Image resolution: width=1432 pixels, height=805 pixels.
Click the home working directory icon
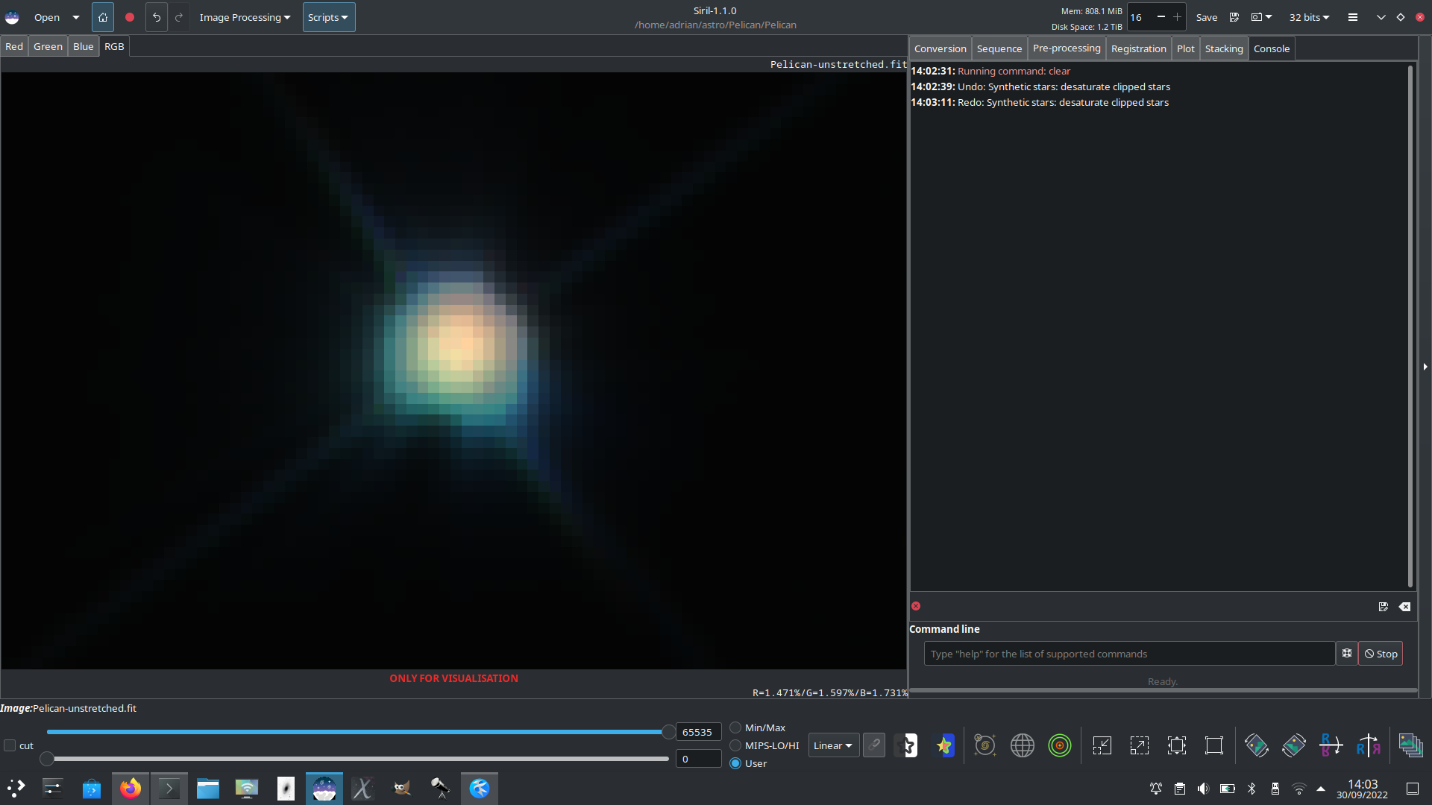[x=103, y=17]
